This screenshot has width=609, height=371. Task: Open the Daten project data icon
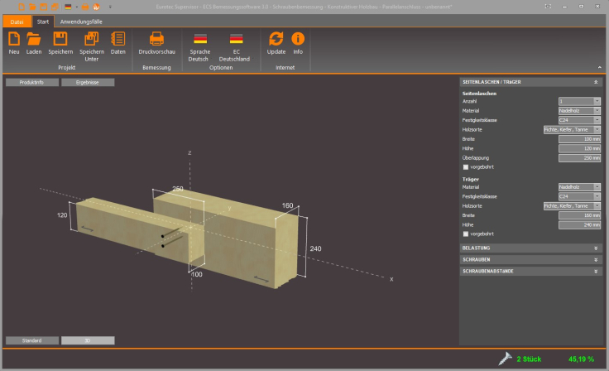point(118,39)
